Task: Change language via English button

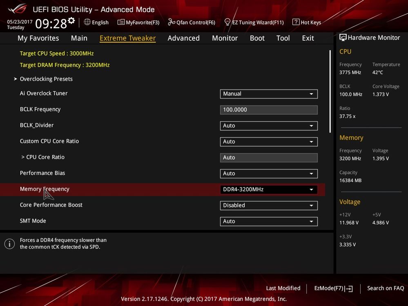Action: click(x=96, y=22)
